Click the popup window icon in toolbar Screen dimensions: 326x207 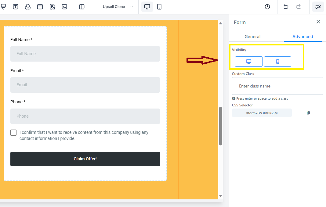[x=40, y=7]
